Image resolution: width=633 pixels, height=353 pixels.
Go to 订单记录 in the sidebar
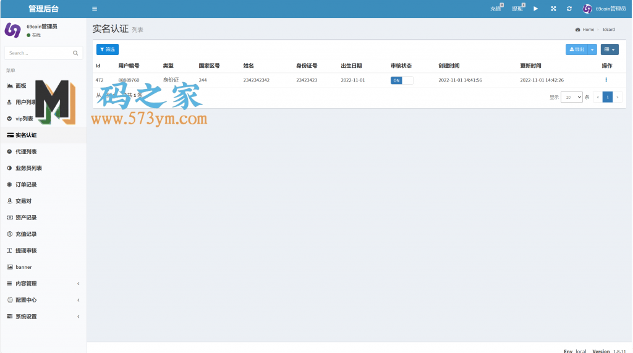43,185
